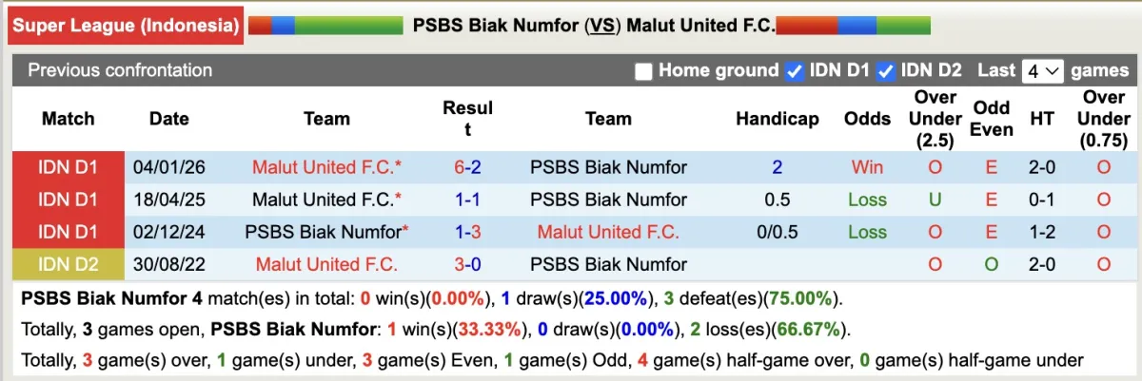Open the 1-3 result from 02/12/24
Screen dimensions: 1142x381
467,232
